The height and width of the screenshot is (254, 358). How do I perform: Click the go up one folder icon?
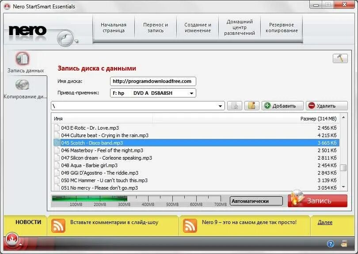(x=235, y=106)
